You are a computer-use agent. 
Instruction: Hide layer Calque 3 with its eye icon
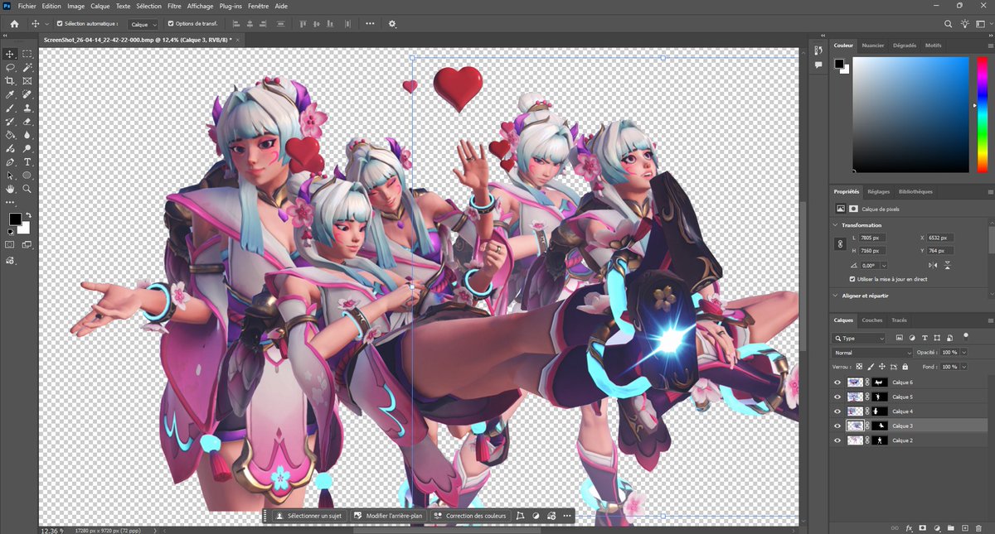coord(837,426)
